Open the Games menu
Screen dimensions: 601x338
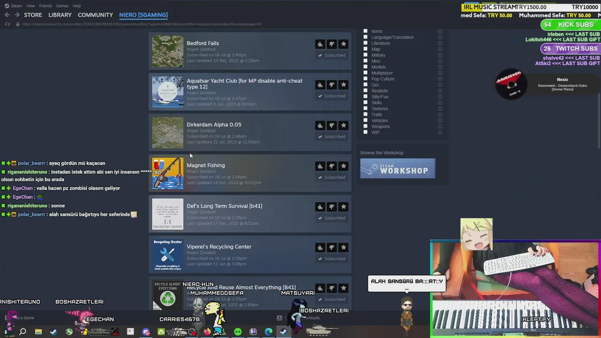62,6
